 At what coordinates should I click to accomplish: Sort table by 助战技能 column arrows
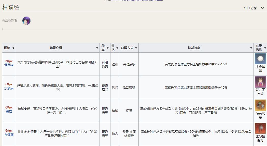(x=251, y=48)
